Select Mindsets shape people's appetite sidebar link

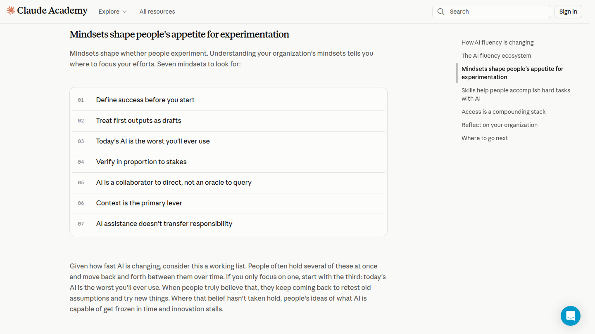pos(512,73)
